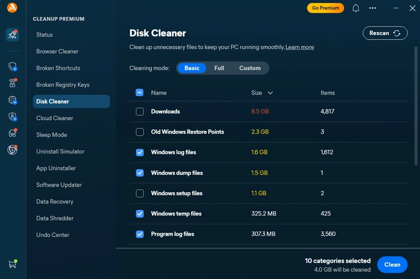
Task: Click the CLEANUP PREMIUM heading
Action: pyautogui.click(x=59, y=19)
